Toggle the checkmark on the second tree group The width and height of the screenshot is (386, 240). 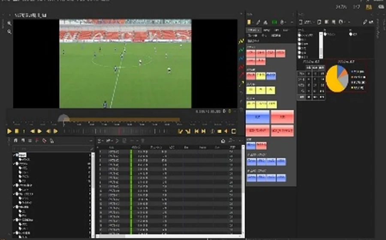[15, 164]
